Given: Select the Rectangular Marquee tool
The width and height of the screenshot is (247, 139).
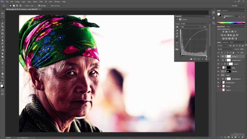Looking at the screenshot, I should coord(2,17).
